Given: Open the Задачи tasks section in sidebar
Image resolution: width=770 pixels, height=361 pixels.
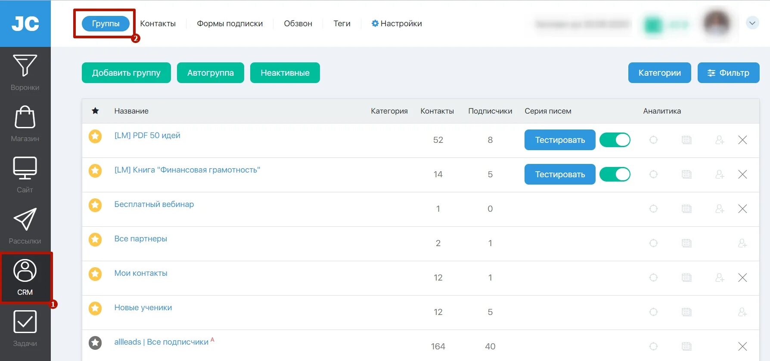Looking at the screenshot, I should [x=25, y=328].
